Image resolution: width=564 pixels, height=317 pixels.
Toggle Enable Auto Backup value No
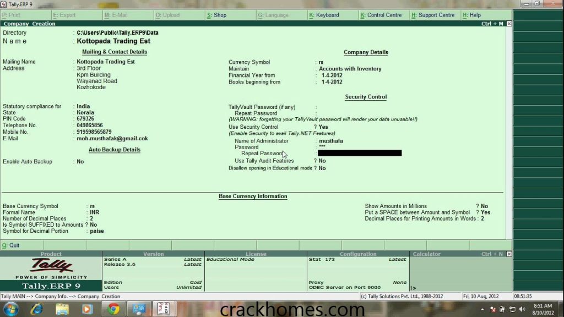pos(80,162)
